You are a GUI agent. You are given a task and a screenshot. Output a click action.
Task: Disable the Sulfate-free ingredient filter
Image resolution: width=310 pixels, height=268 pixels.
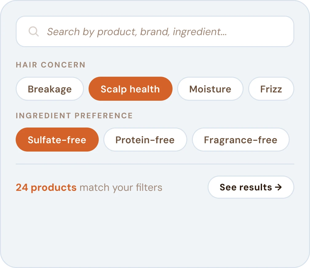tap(57, 140)
